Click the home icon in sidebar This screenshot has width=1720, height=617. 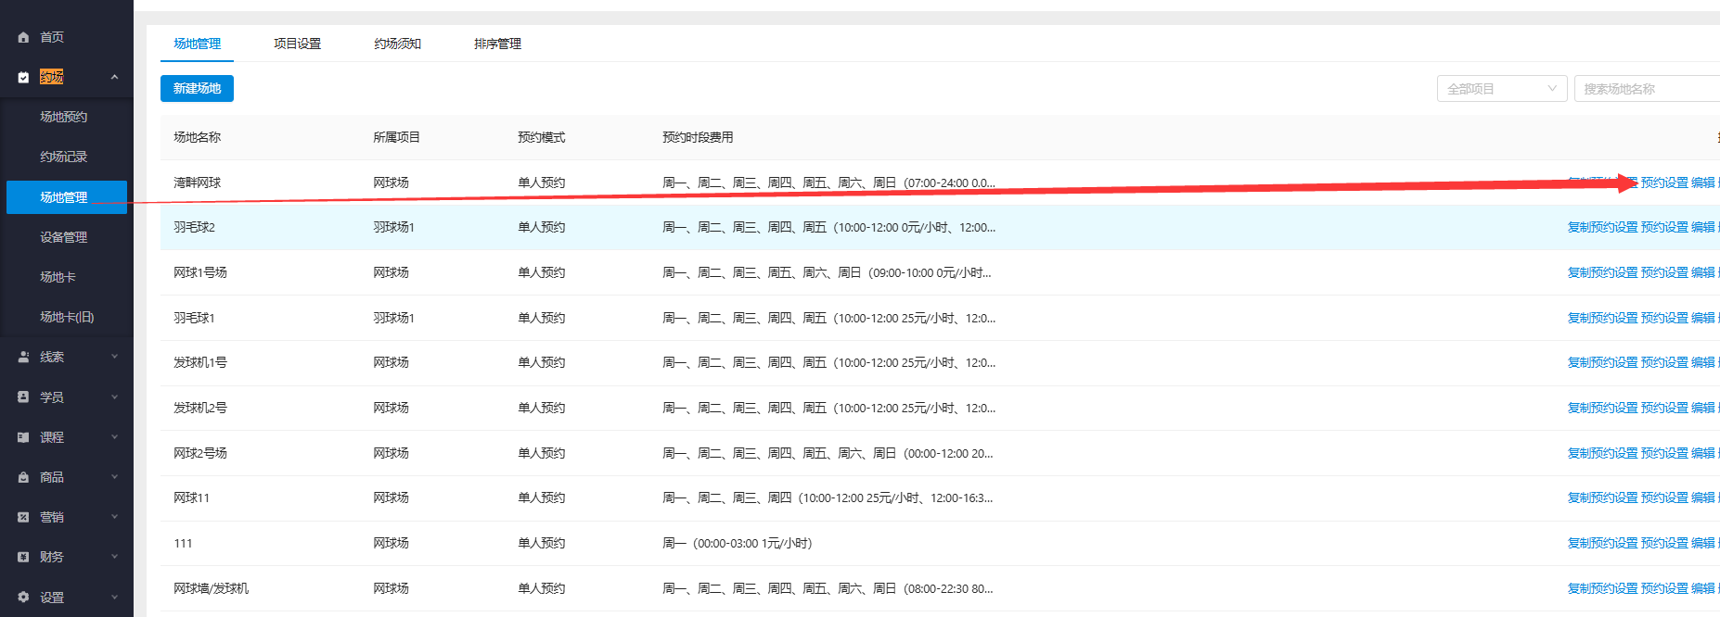click(23, 37)
